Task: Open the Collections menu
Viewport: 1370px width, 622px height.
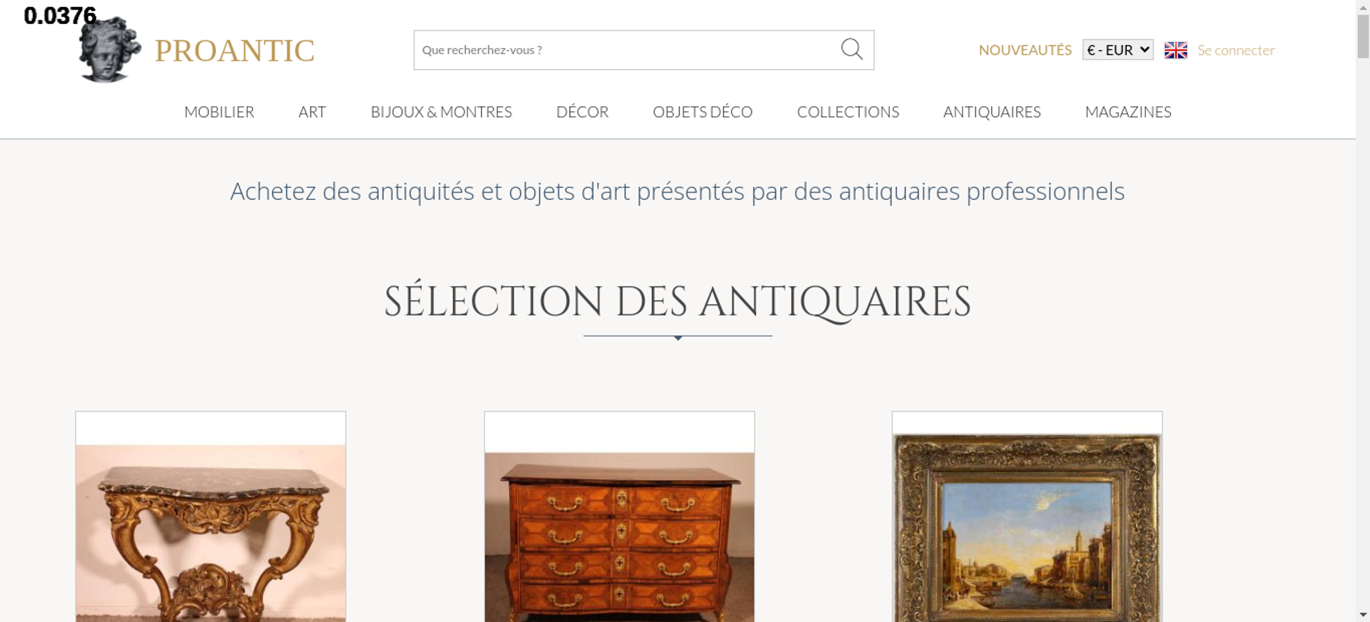Action: click(x=848, y=112)
